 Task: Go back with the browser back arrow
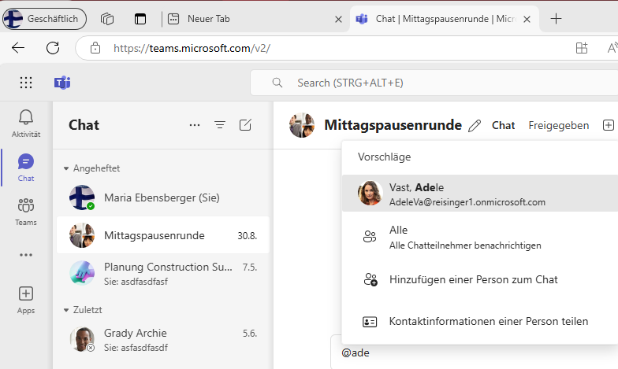[18, 48]
